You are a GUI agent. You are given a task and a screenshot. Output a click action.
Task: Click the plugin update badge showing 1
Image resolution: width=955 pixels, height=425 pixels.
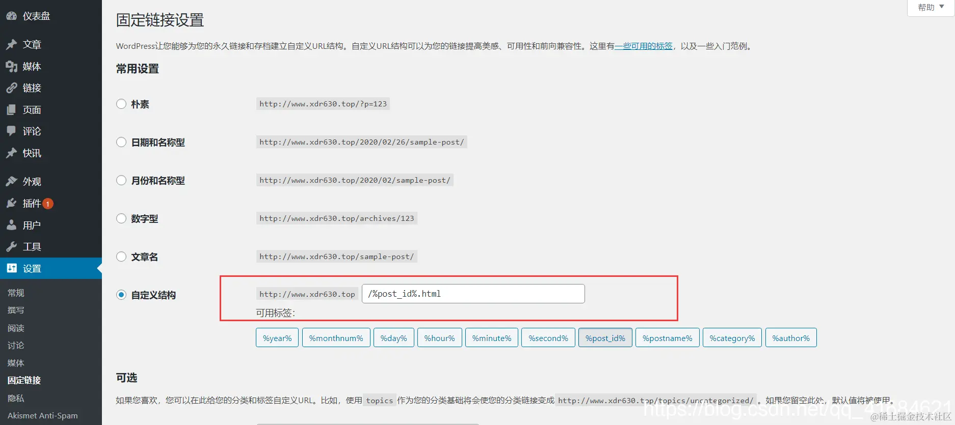pyautogui.click(x=48, y=204)
